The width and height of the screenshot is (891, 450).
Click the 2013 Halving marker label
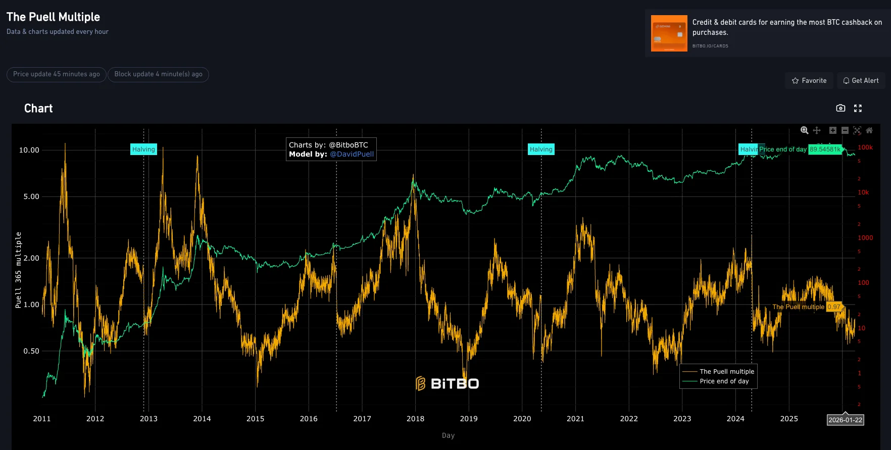[143, 149]
